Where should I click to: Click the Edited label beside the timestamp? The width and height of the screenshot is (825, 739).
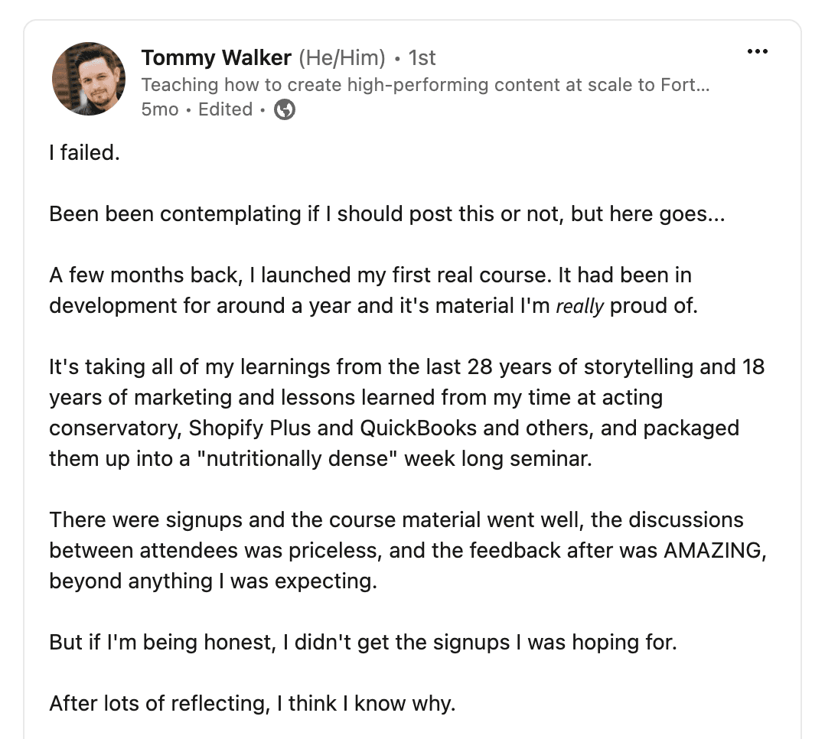click(x=225, y=109)
